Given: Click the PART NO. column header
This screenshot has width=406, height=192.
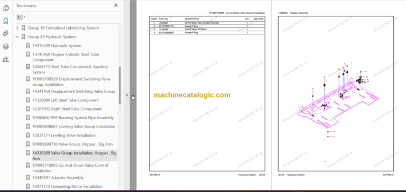Looking at the screenshot, I should (x=163, y=19).
